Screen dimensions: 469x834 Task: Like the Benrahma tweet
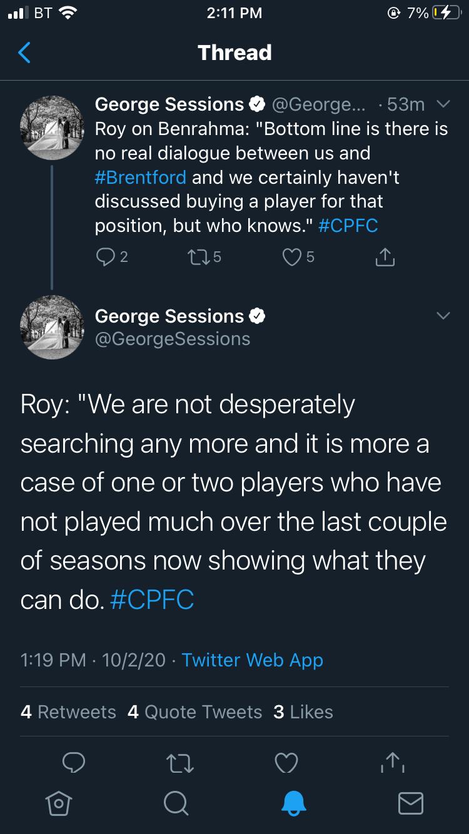coord(291,257)
